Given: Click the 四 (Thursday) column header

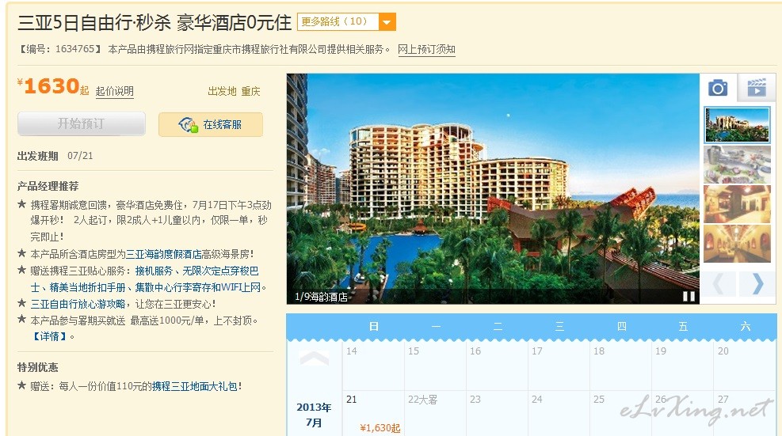Looking at the screenshot, I should coord(621,326).
